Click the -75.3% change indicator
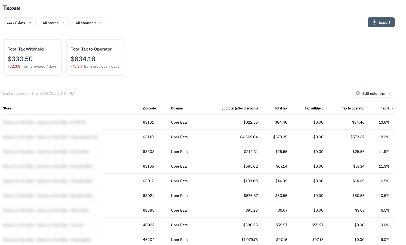The image size is (406, 245). click(77, 66)
